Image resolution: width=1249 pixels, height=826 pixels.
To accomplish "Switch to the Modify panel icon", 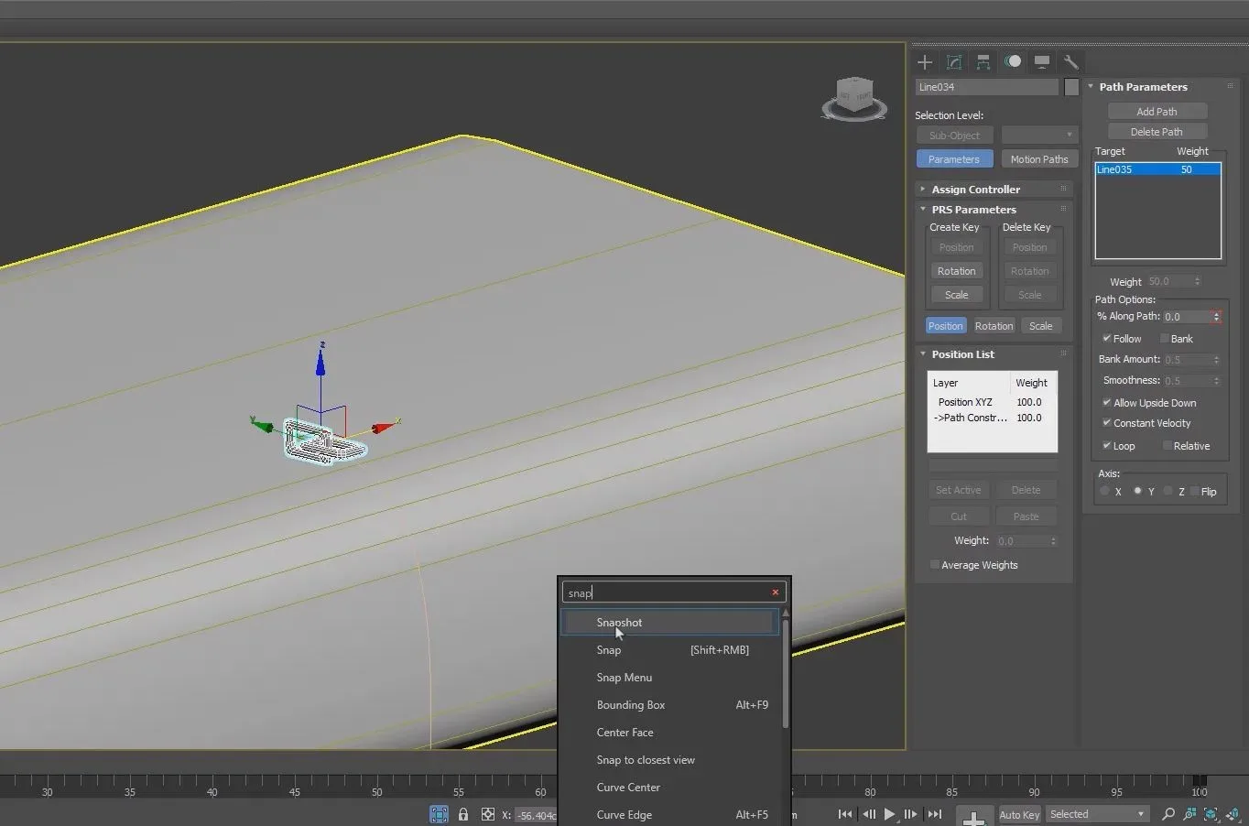I will point(954,62).
